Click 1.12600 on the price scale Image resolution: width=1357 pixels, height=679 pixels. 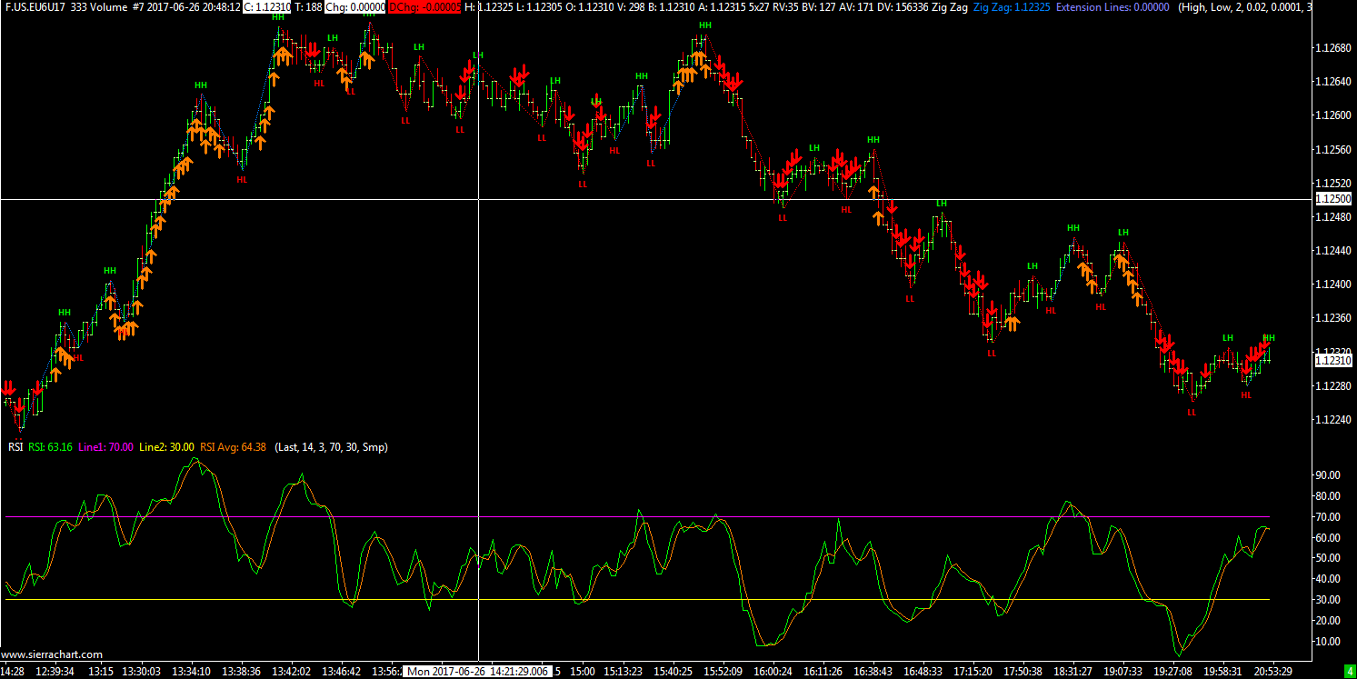click(1333, 115)
